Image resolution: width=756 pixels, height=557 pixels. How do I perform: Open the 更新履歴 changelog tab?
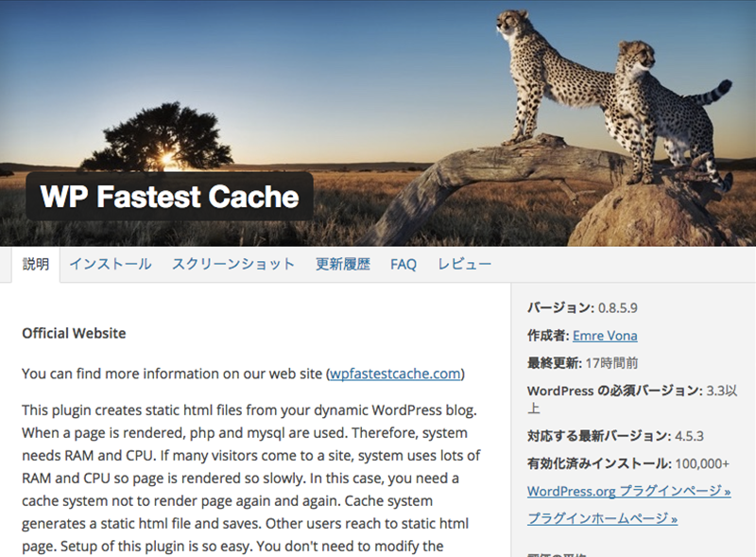point(343,264)
